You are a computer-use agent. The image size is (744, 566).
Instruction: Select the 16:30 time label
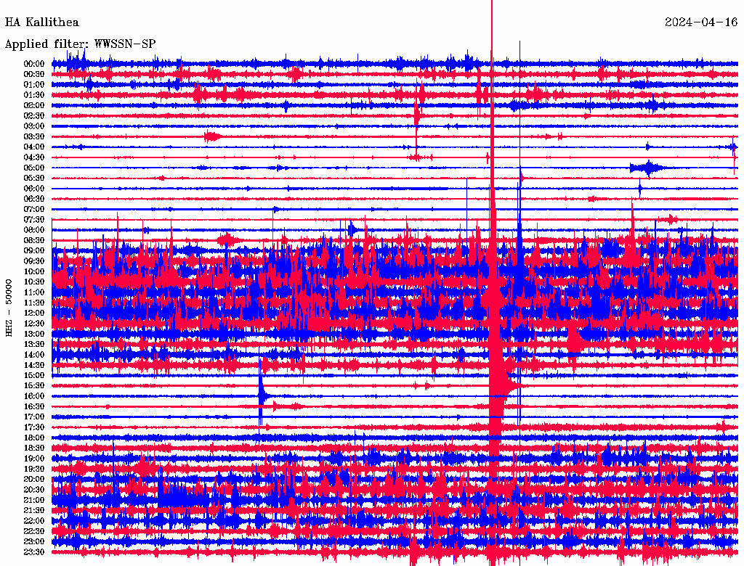tap(34, 407)
